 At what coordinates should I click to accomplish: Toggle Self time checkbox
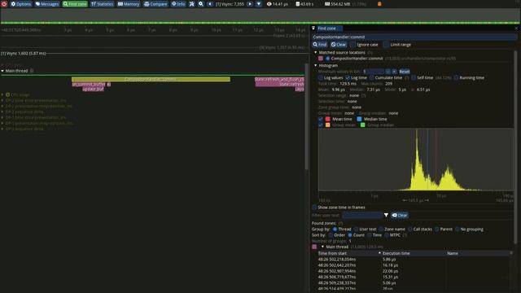click(x=414, y=78)
